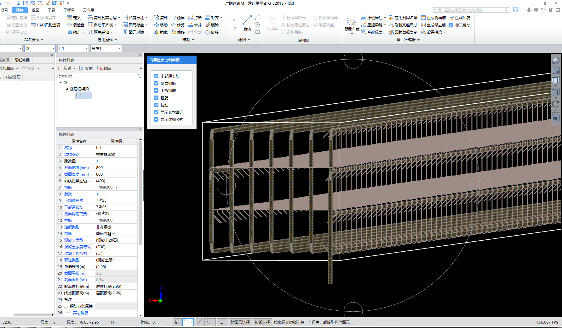Click the 上部通长筋 value 7⌀25 cell
562x328 pixels.
116,200
